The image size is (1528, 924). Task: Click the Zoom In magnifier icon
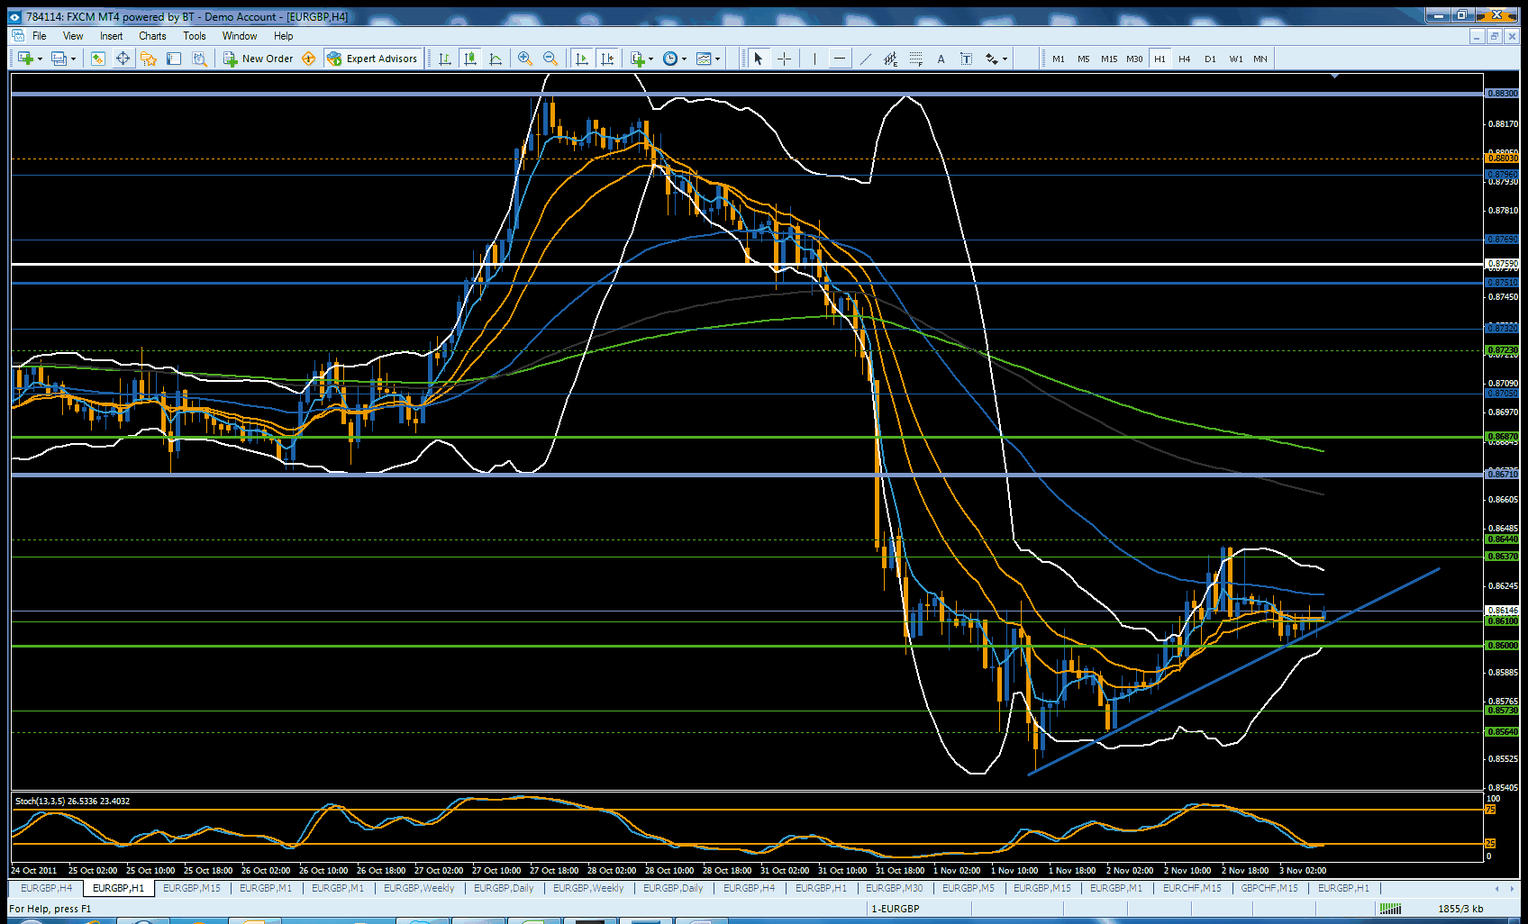[x=524, y=59]
